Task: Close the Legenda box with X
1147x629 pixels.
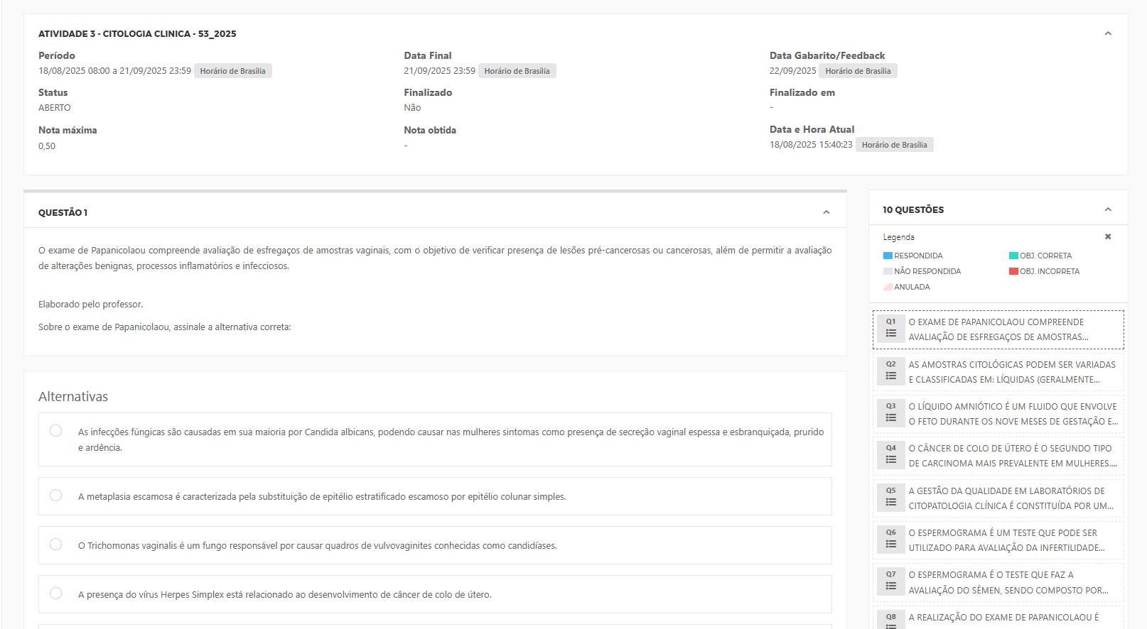Action: pyautogui.click(x=1107, y=236)
